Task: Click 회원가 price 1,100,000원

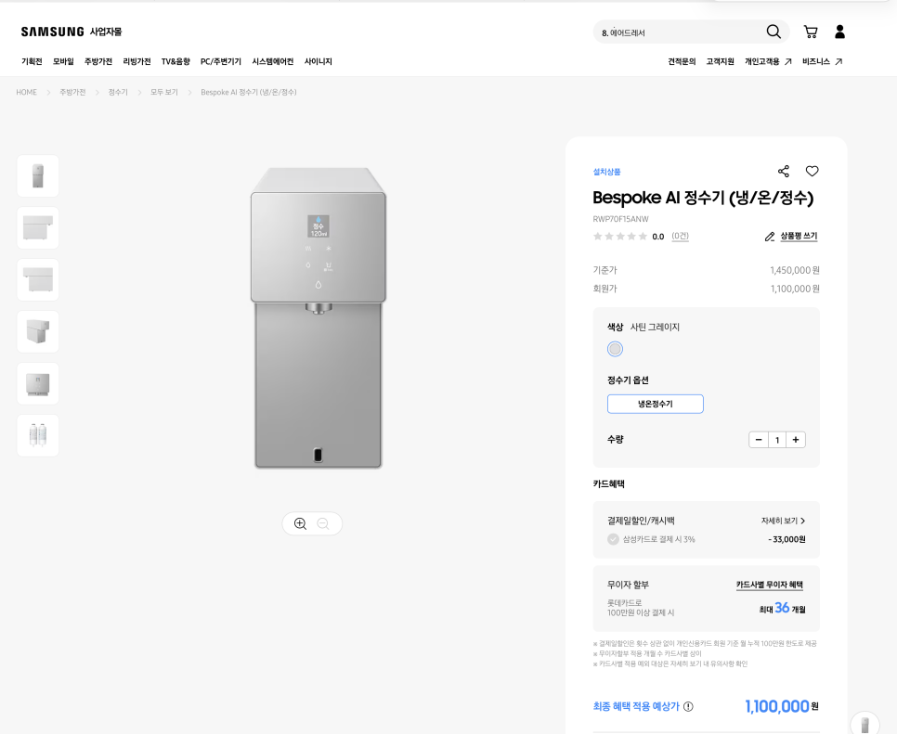Action: point(795,289)
